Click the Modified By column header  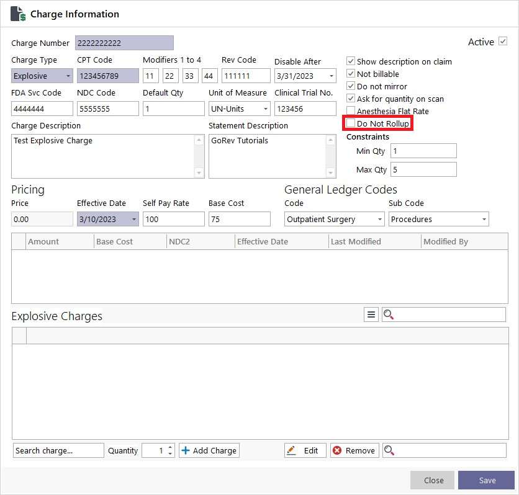tap(464, 241)
